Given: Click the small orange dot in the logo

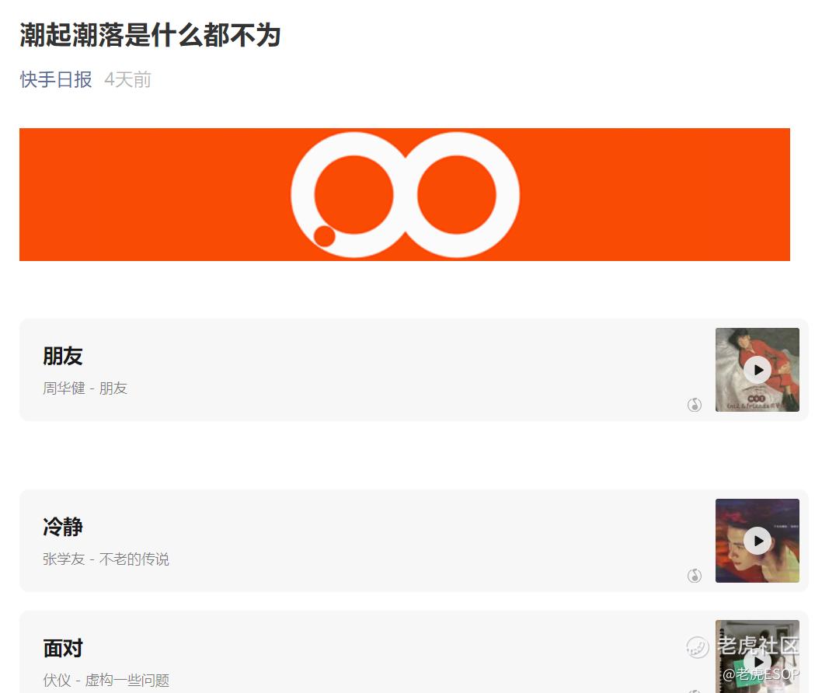Looking at the screenshot, I should click(x=325, y=236).
